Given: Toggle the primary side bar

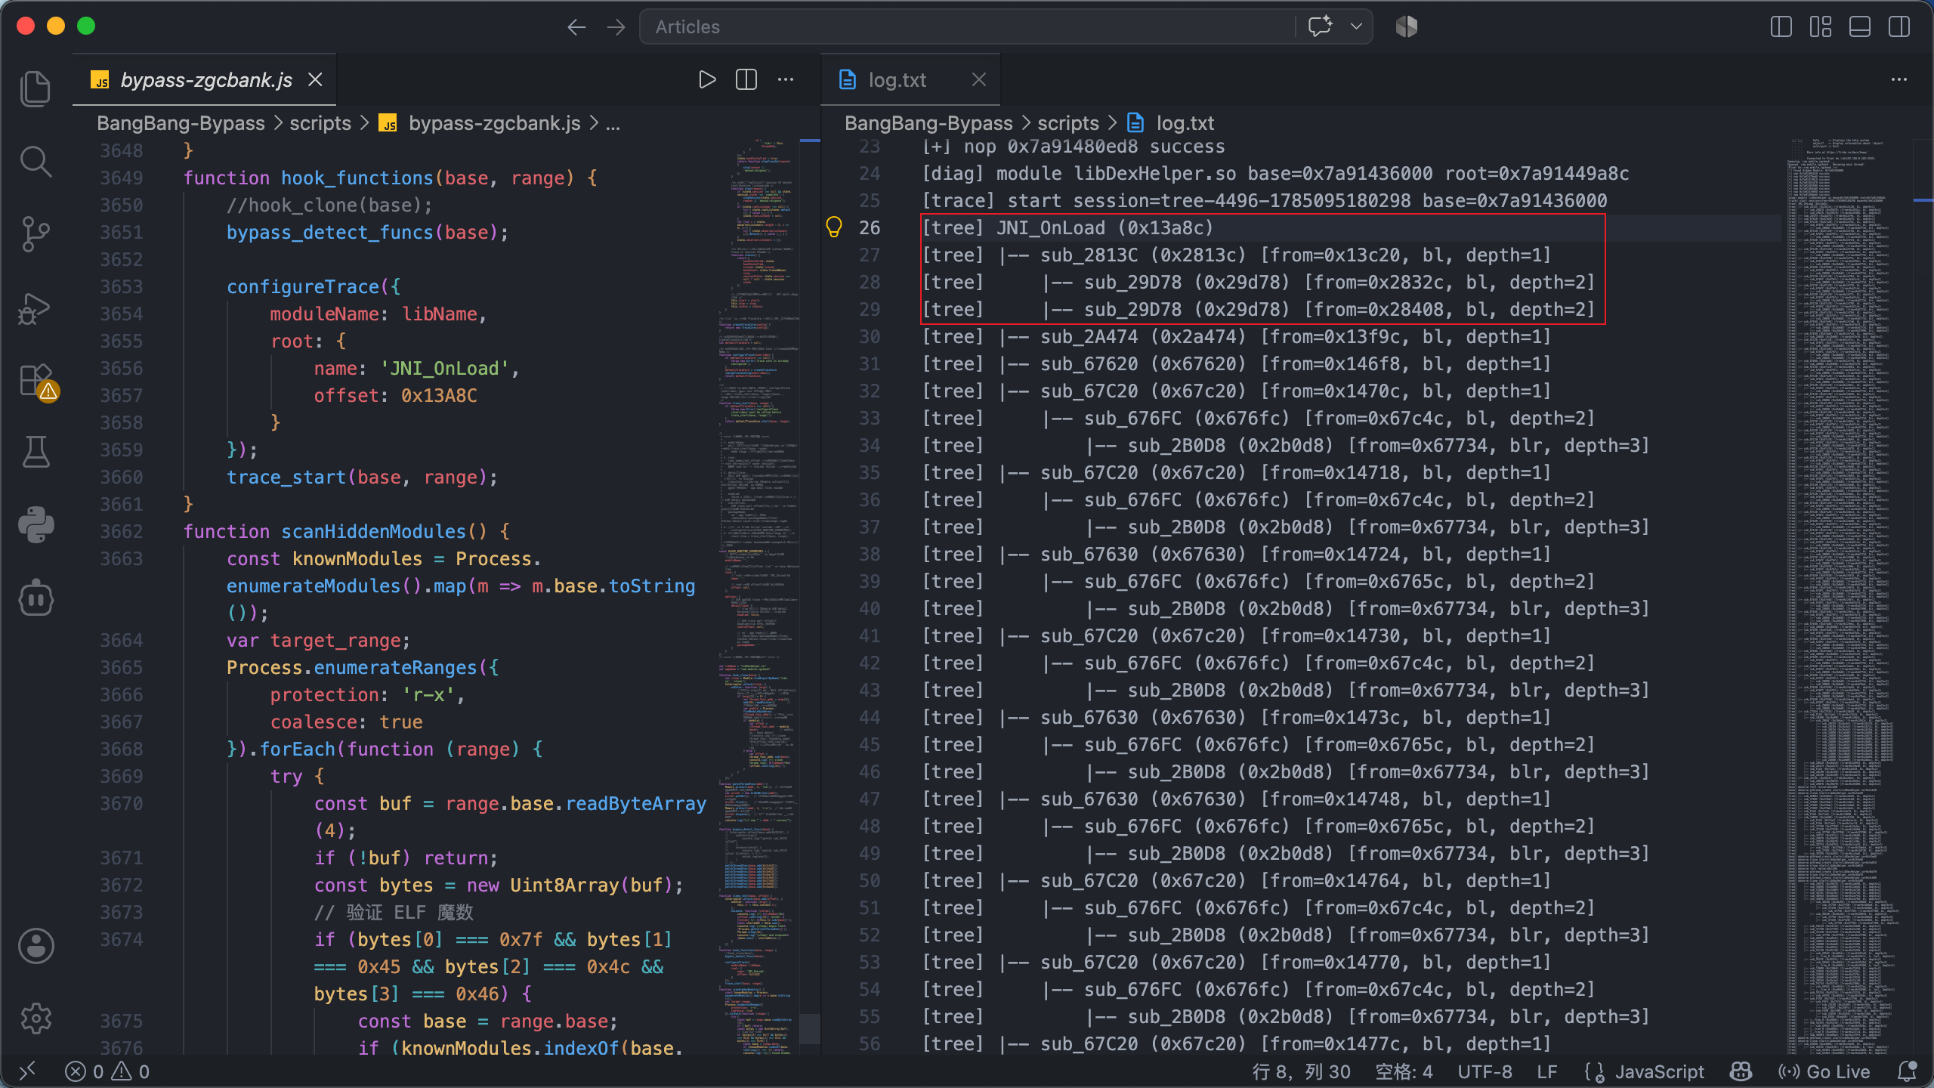Looking at the screenshot, I should click(x=1781, y=27).
